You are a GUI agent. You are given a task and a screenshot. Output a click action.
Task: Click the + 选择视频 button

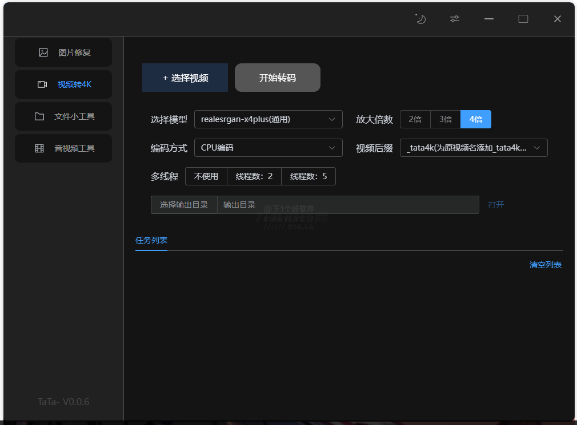185,78
